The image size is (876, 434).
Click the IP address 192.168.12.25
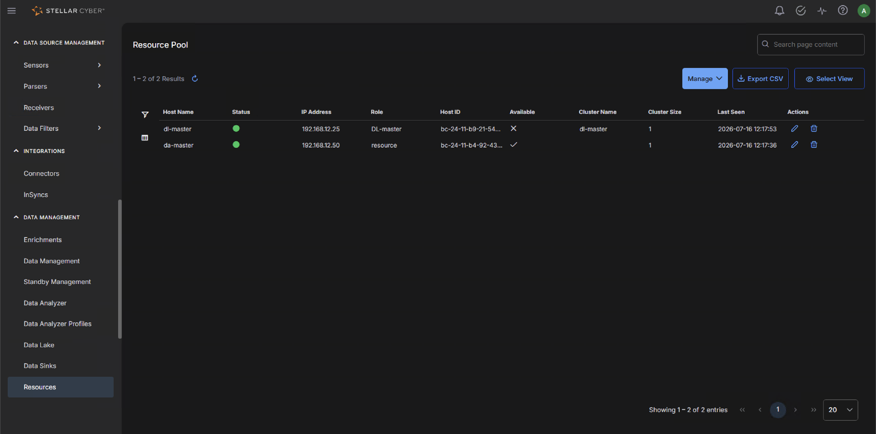click(321, 129)
